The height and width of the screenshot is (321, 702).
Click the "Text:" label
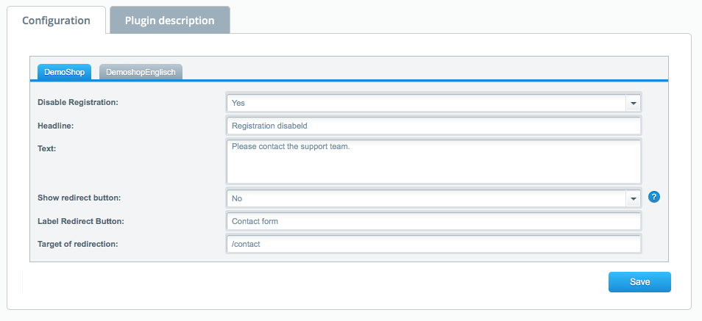point(47,148)
